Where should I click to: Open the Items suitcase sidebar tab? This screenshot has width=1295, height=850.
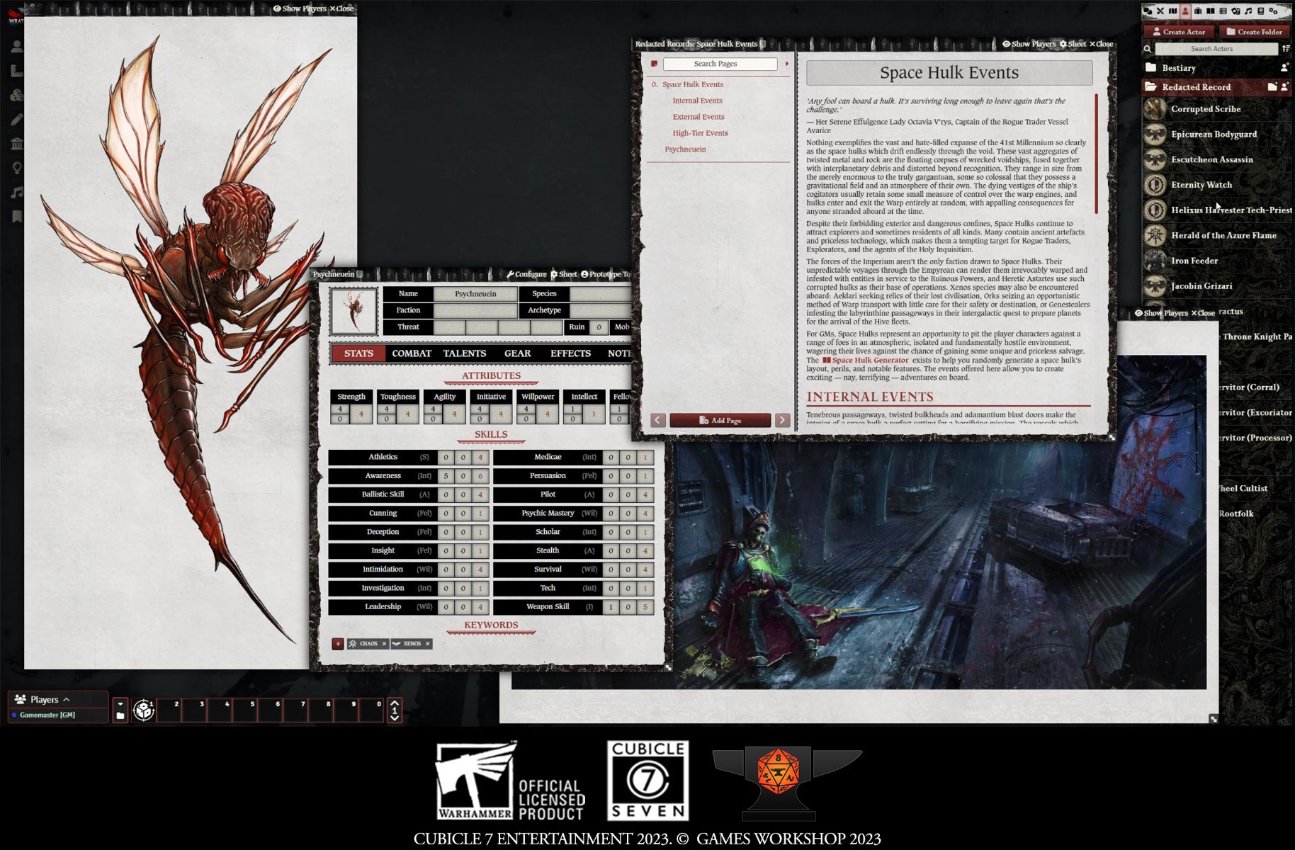tap(1198, 11)
